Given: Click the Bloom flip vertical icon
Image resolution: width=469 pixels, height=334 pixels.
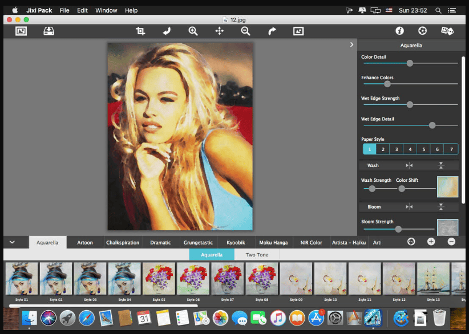Looking at the screenshot, I should 441,207.
